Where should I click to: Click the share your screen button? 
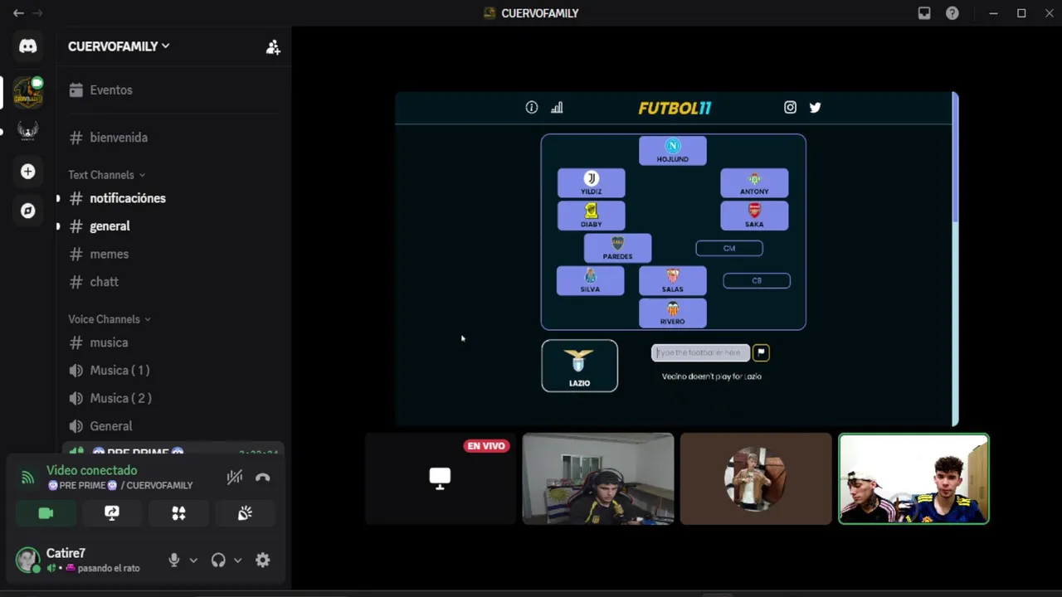click(112, 513)
